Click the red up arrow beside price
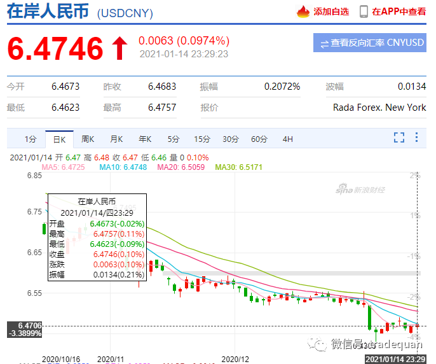Screen dimensions: 436x364 pyautogui.click(x=119, y=48)
